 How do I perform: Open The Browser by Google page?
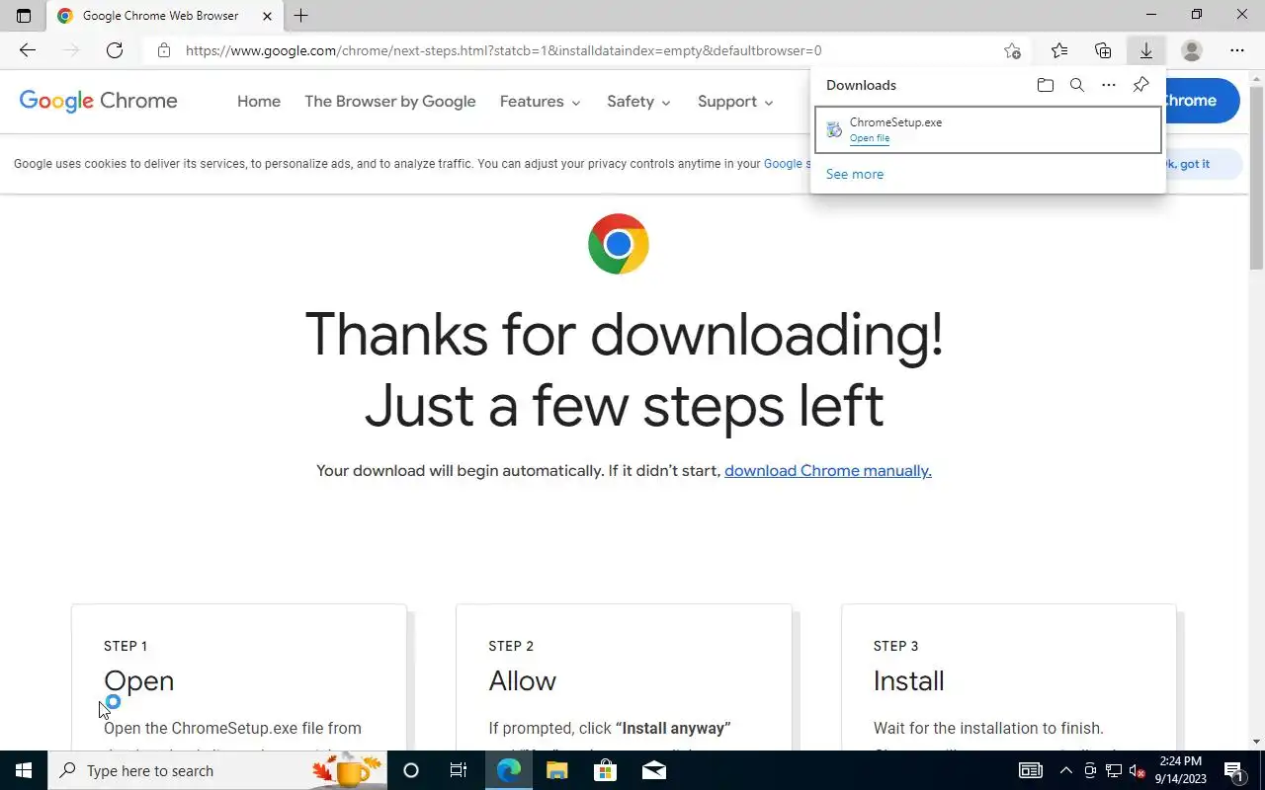[x=390, y=102]
